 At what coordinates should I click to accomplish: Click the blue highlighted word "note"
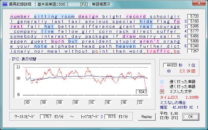point(41,46)
